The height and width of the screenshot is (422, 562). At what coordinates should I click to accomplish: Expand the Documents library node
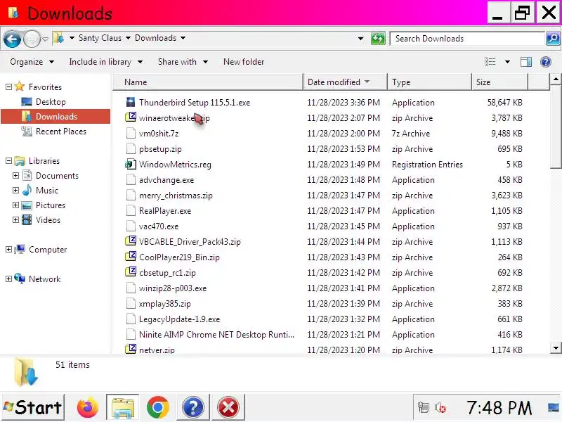[15, 175]
